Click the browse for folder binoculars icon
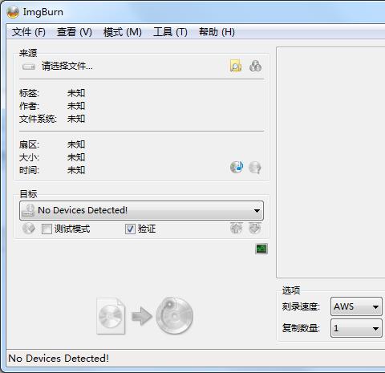 (x=255, y=66)
